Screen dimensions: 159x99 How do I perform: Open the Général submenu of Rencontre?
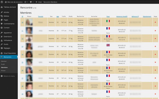4,61
